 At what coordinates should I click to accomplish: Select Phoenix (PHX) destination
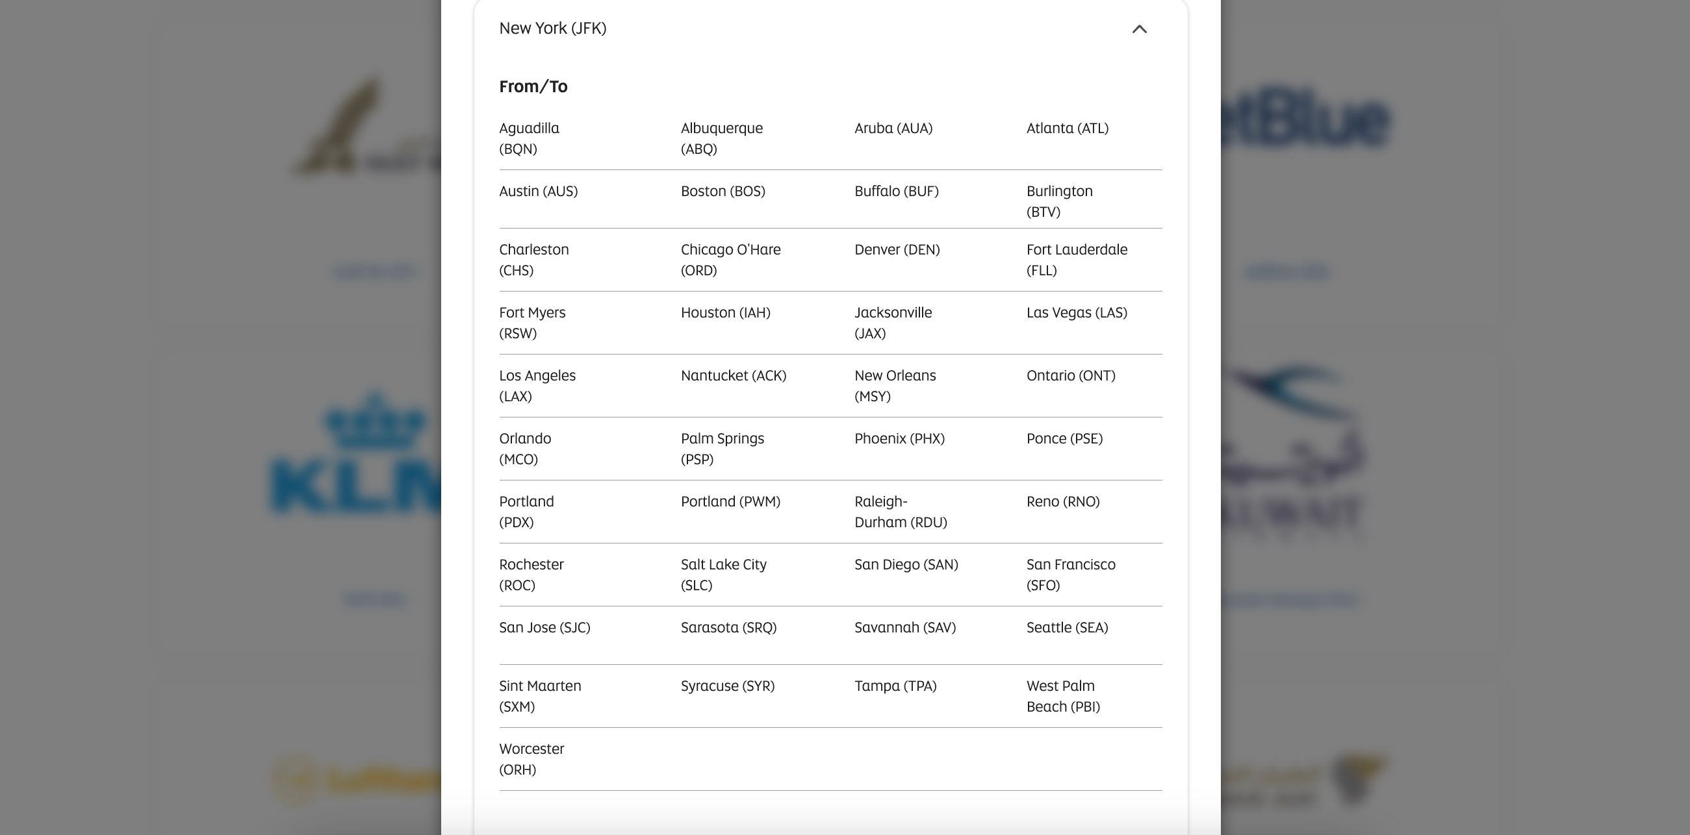899,438
